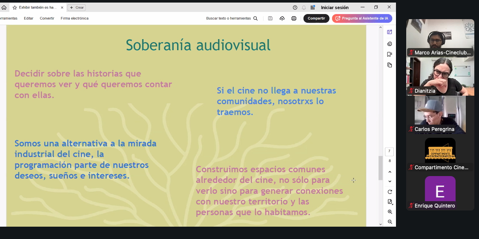
Task: Open the page thumbnails icon in sidebar
Action: click(390, 65)
